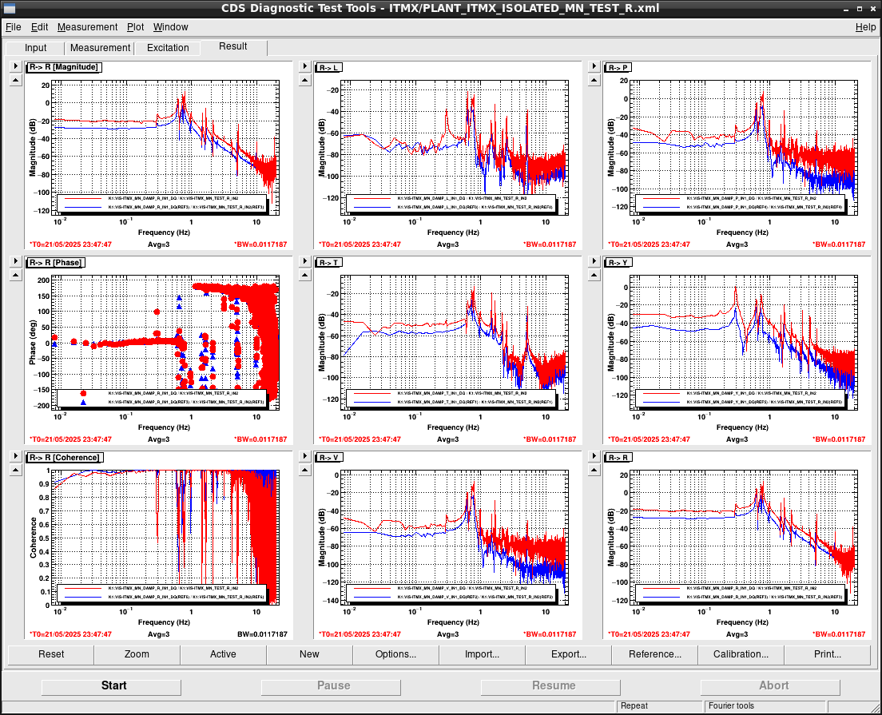Switch to the Excitation tab
This screenshot has width=882, height=715.
click(168, 48)
